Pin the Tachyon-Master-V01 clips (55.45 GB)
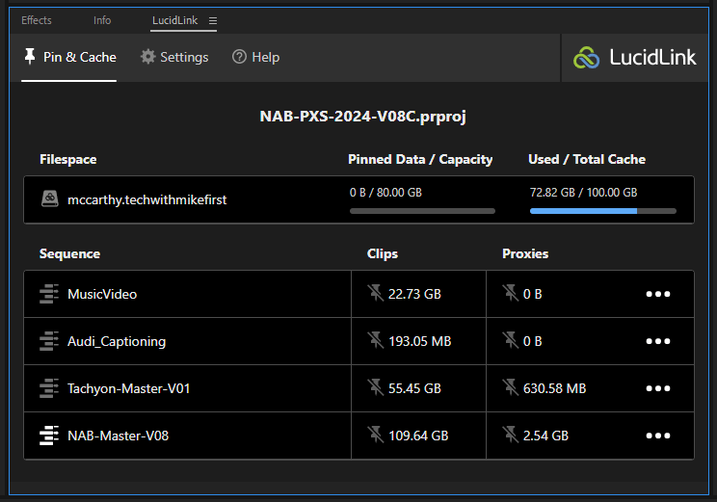717x502 pixels. click(375, 387)
